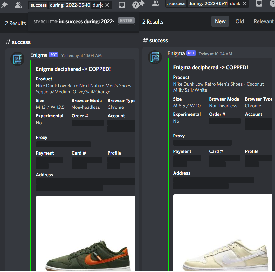Open #success channel header in left results
This screenshot has width=275, height=272.
[x=18, y=42]
